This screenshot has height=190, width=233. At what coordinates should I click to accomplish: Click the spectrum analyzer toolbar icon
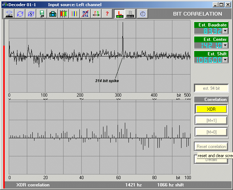coord(9,14)
